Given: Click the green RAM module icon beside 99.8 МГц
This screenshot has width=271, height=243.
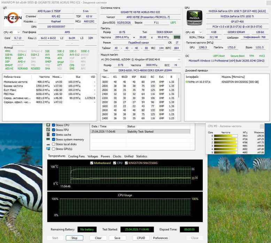Looking at the screenshot, I should (x=177, y=37).
